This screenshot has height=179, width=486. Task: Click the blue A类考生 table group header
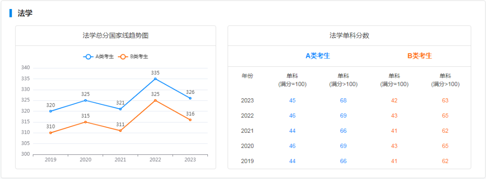point(318,56)
